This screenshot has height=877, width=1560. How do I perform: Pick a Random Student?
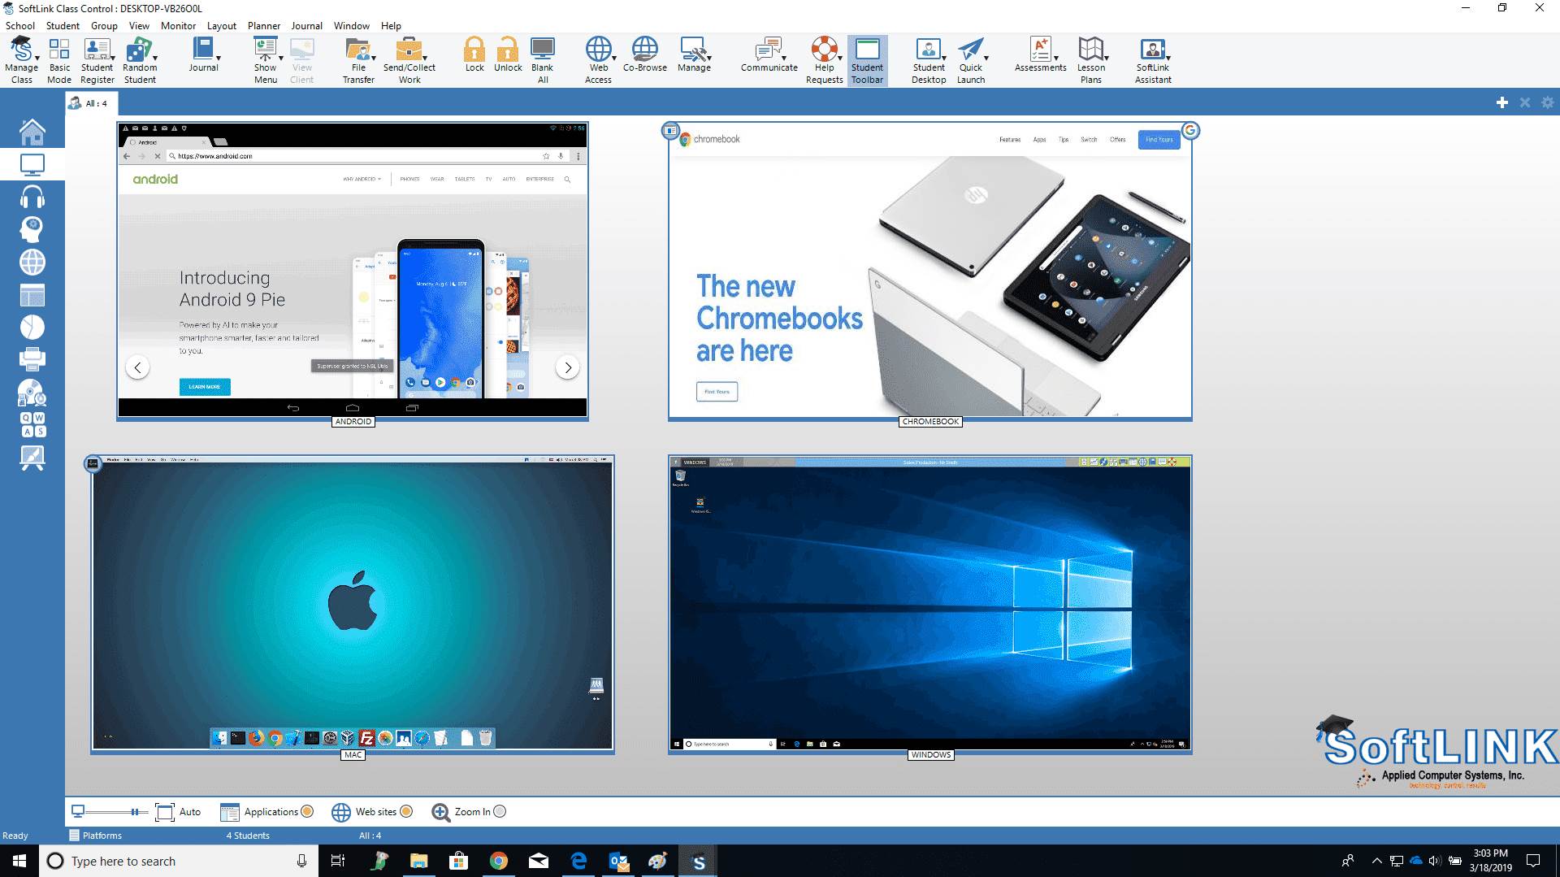coord(140,60)
